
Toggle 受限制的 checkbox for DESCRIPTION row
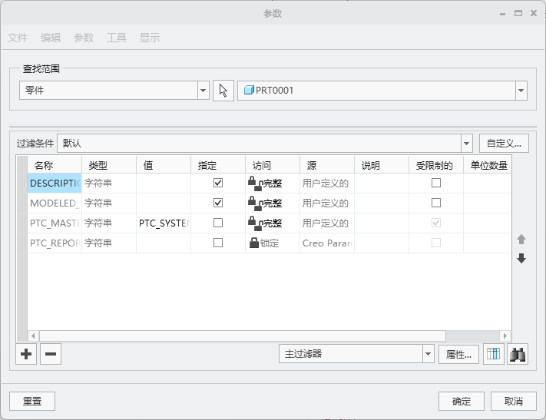click(436, 183)
